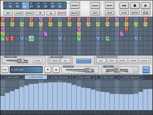Select the E-1 01 note cell

pos(7,38)
